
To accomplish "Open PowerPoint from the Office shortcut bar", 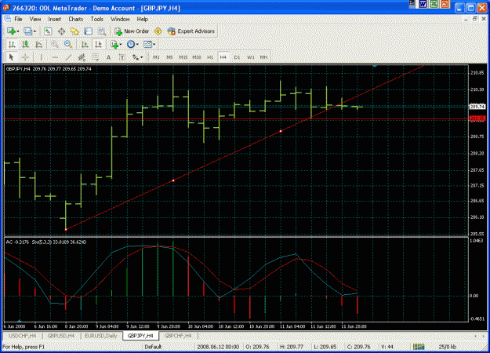I will [x=445, y=4].
